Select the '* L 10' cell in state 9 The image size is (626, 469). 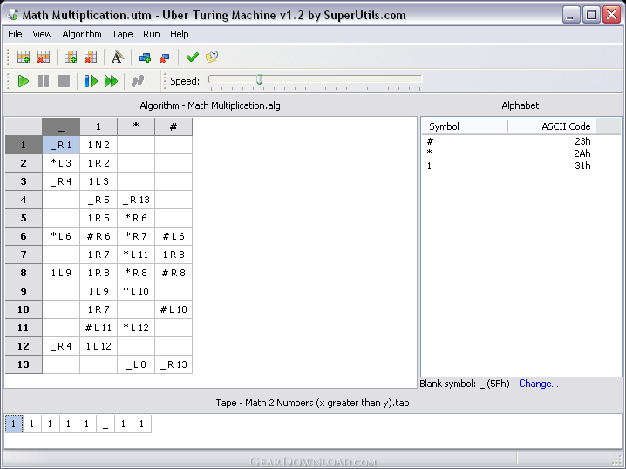[136, 291]
